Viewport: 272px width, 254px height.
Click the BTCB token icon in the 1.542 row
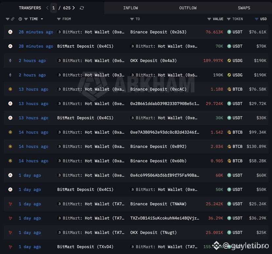click(229, 132)
